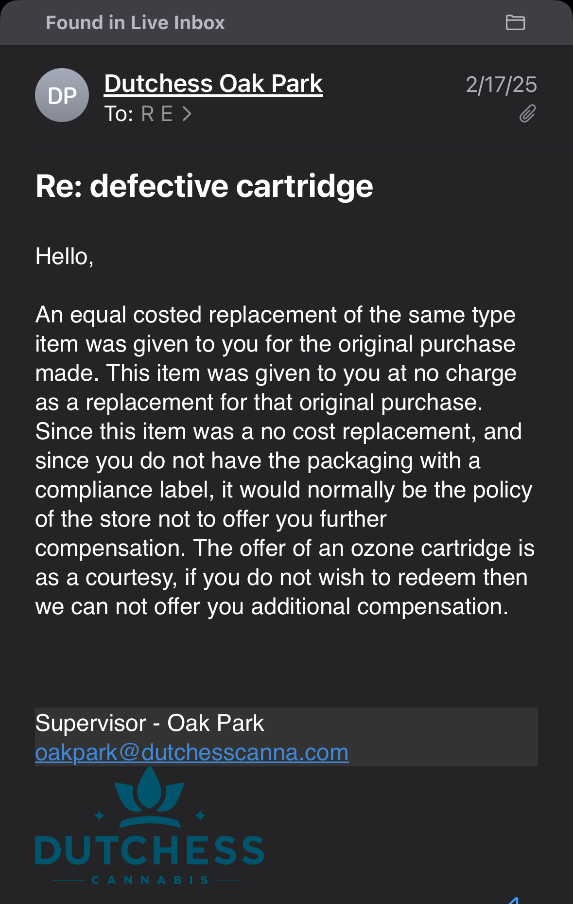The width and height of the screenshot is (573, 904).
Task: Tap the Supervisor - Oak Park signature line
Action: click(150, 723)
